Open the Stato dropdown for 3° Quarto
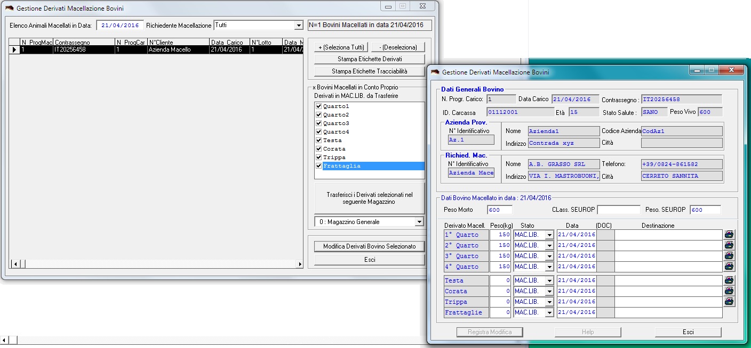The image size is (751, 348). pos(549,256)
